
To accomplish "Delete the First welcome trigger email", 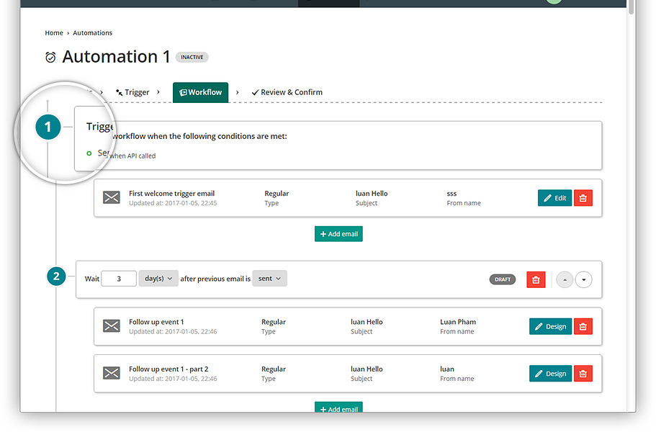I will click(x=583, y=198).
